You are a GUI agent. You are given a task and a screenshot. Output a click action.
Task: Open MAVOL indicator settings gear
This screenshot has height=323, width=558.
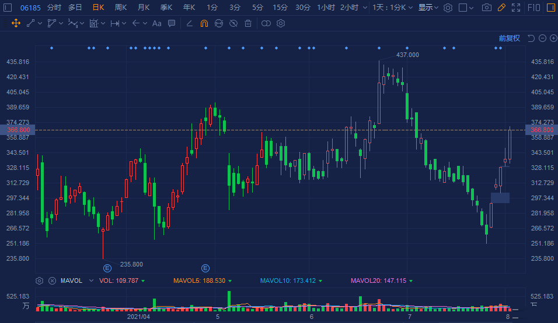click(40, 281)
